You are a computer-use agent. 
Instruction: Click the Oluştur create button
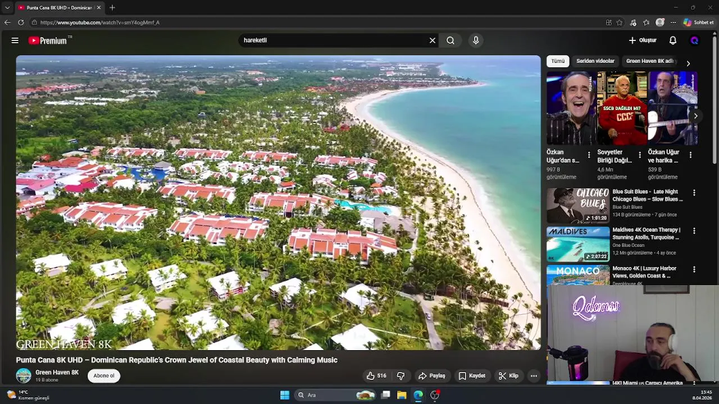point(643,40)
